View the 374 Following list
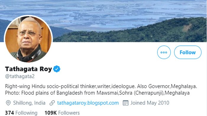The height and width of the screenshot is (116, 207). click(21, 113)
